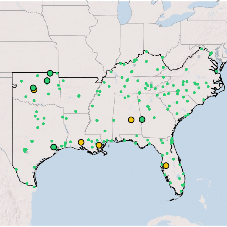Screen dimensions: 227x227
Task: Select the small gray dot in northern Virginia
Action: 199,57
